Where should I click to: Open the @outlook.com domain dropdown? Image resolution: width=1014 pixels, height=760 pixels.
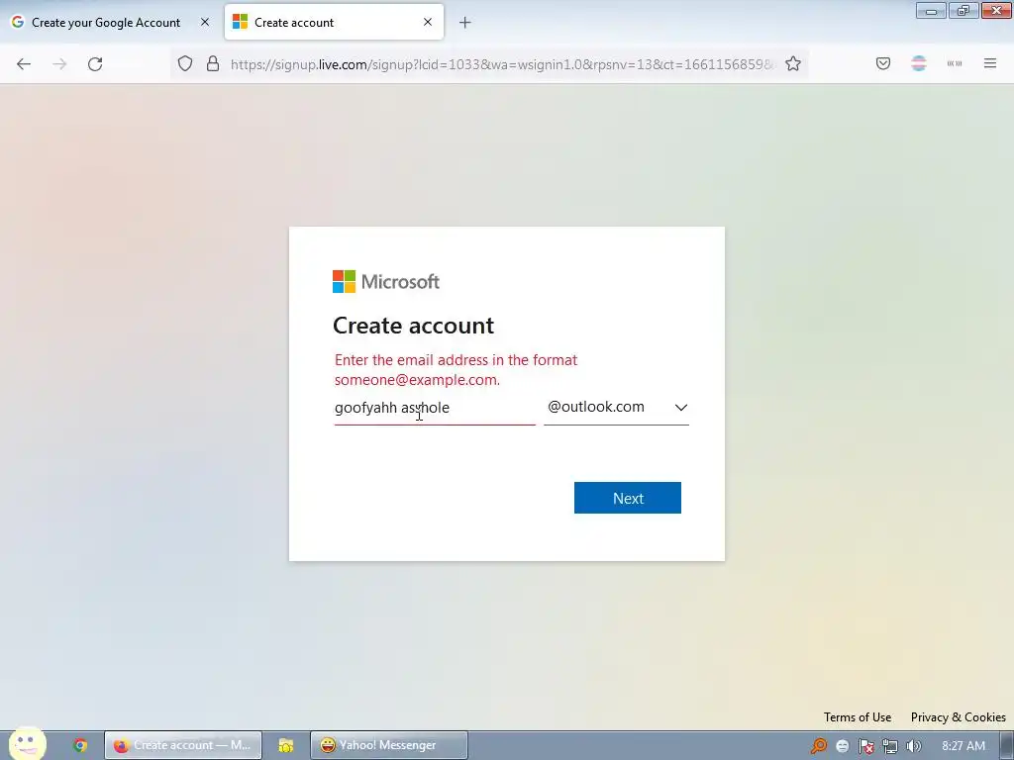tap(616, 407)
